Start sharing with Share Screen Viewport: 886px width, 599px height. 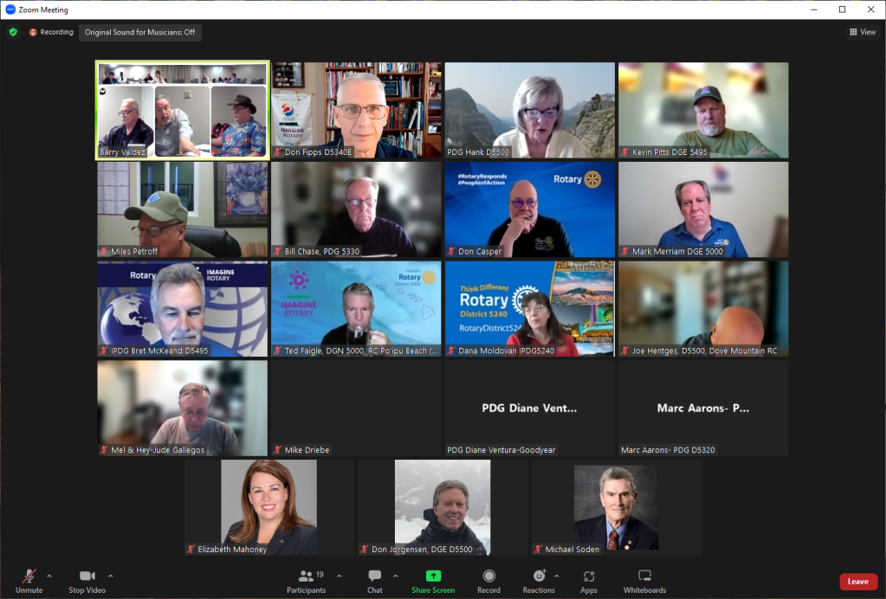pyautogui.click(x=433, y=581)
